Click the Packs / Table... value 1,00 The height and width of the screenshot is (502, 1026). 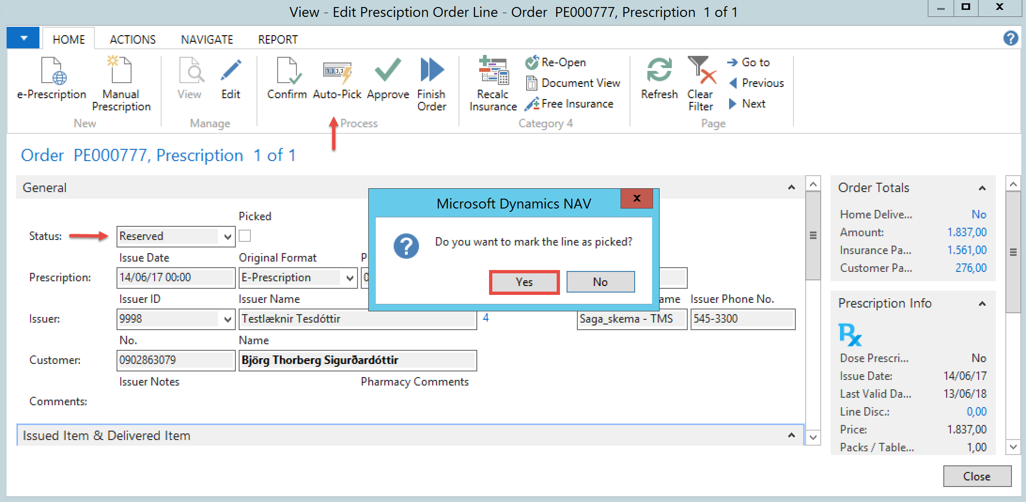977,448
